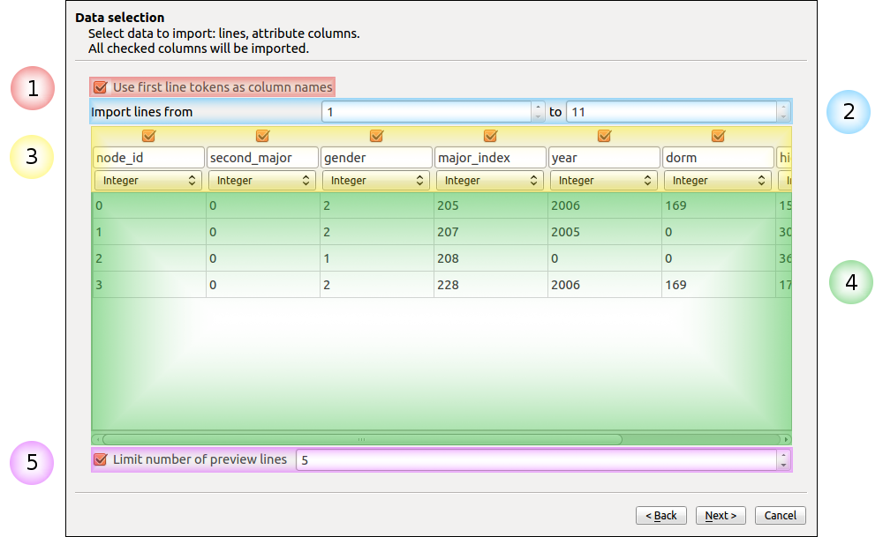The image size is (883, 537).
Task: Uncheck the dorm column checkbox
Action: (x=718, y=136)
